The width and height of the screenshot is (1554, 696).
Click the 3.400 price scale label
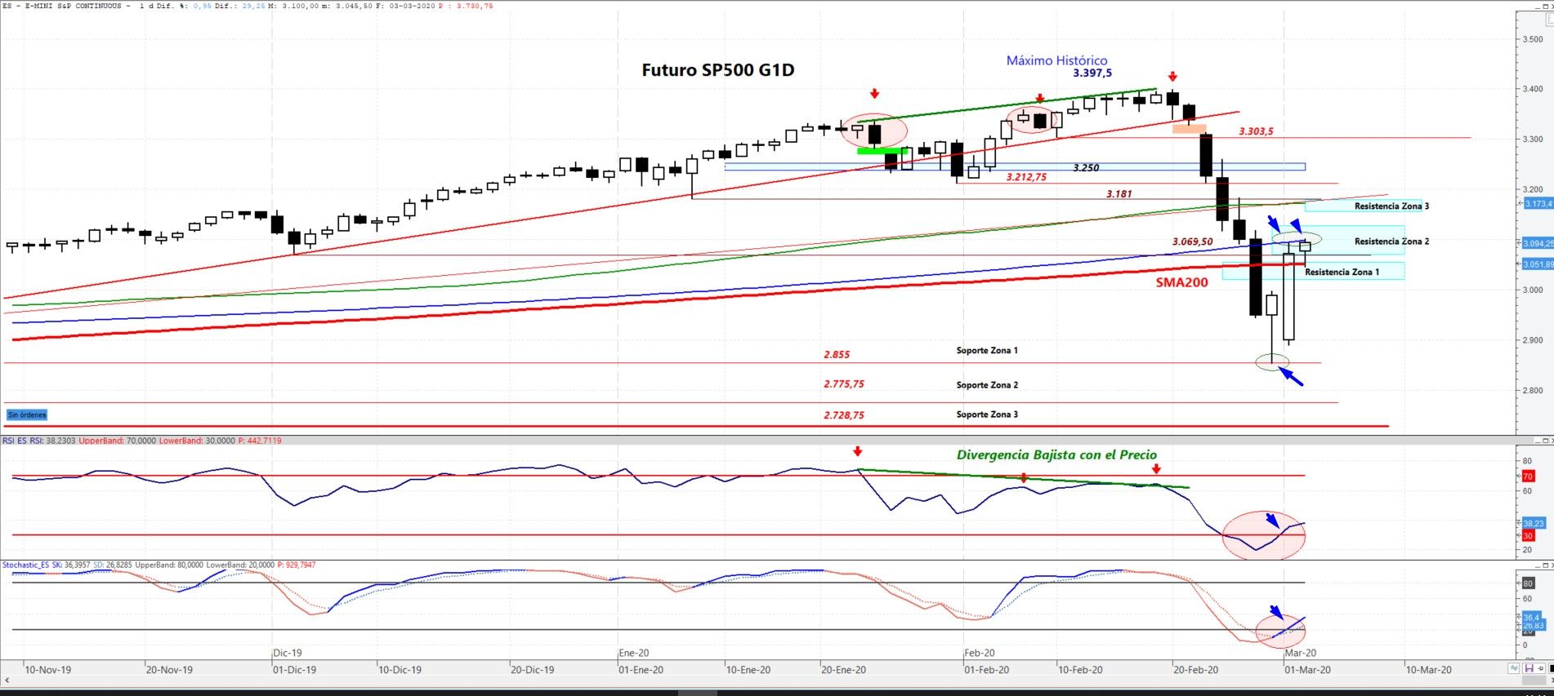(x=1533, y=89)
